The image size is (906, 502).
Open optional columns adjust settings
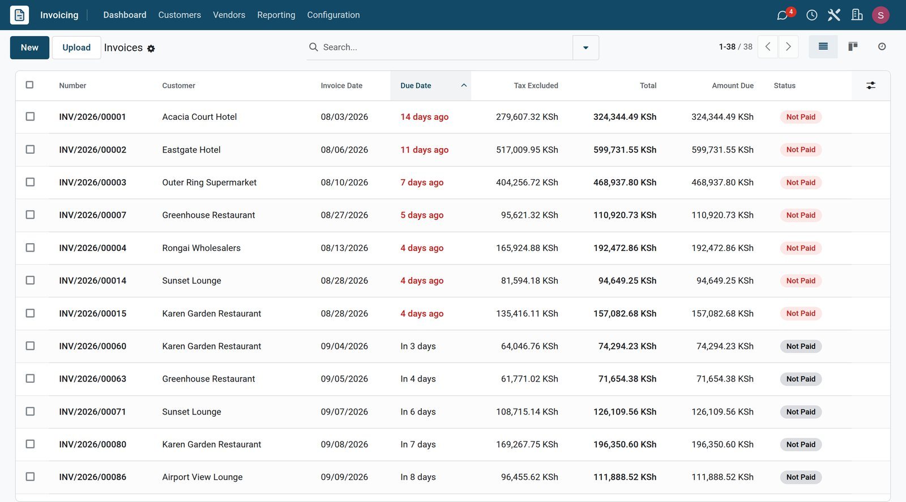point(871,85)
